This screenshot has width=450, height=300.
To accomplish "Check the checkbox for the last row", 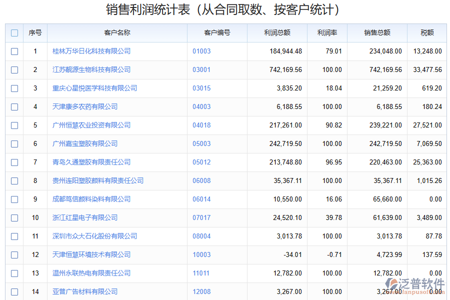I will pos(14,291).
